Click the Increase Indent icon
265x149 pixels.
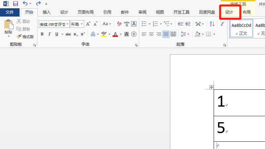coord(188,24)
